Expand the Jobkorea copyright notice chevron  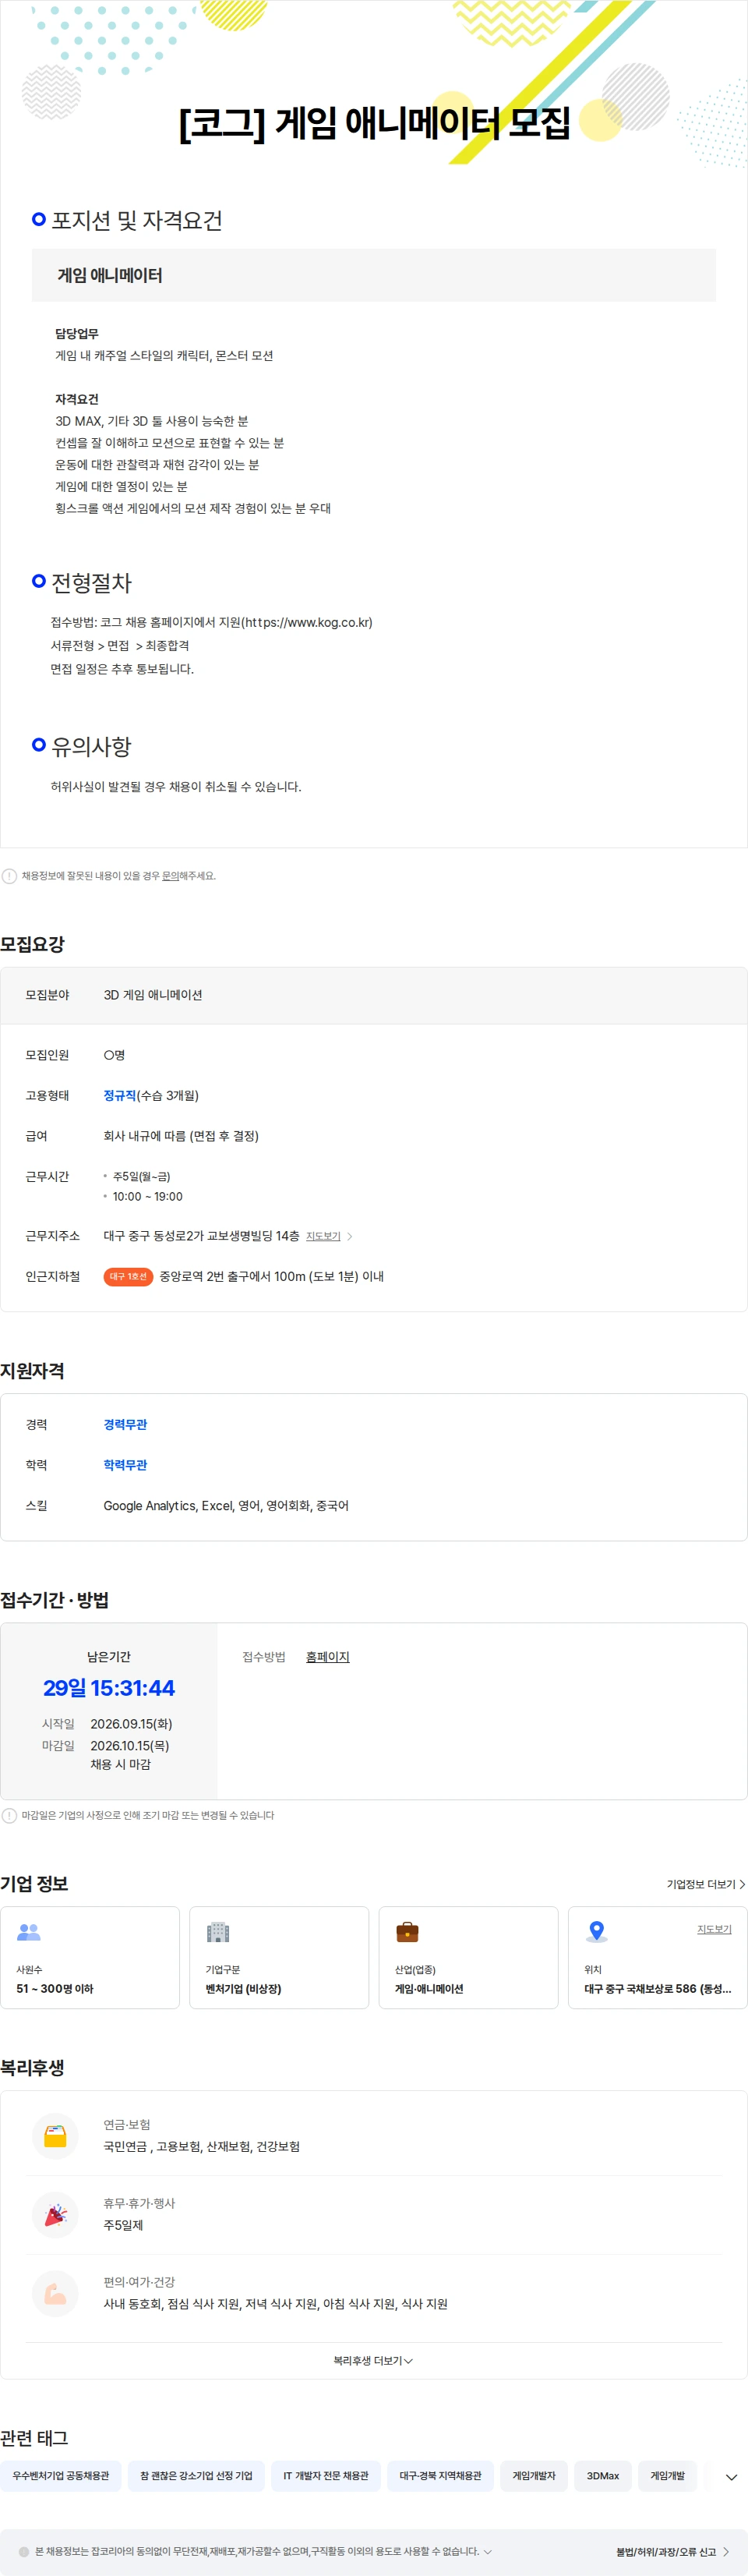[488, 2552]
